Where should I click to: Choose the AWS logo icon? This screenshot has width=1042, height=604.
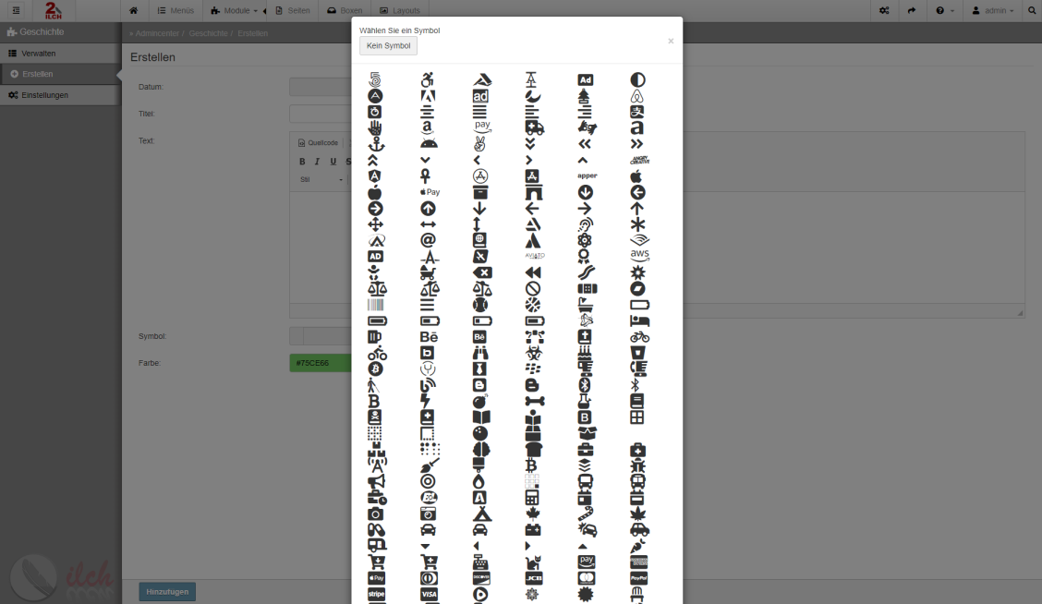639,256
